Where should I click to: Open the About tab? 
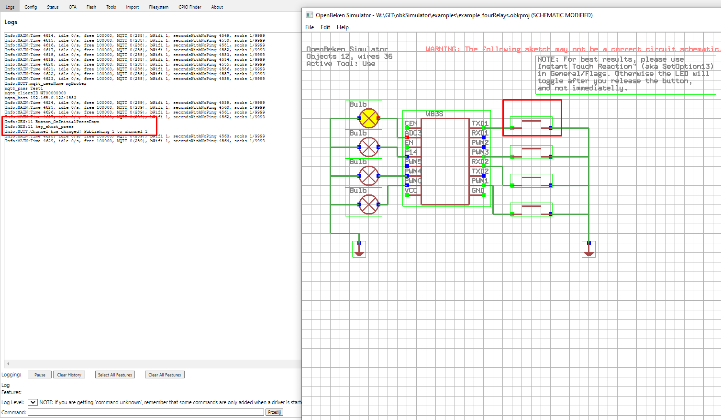coord(217,7)
